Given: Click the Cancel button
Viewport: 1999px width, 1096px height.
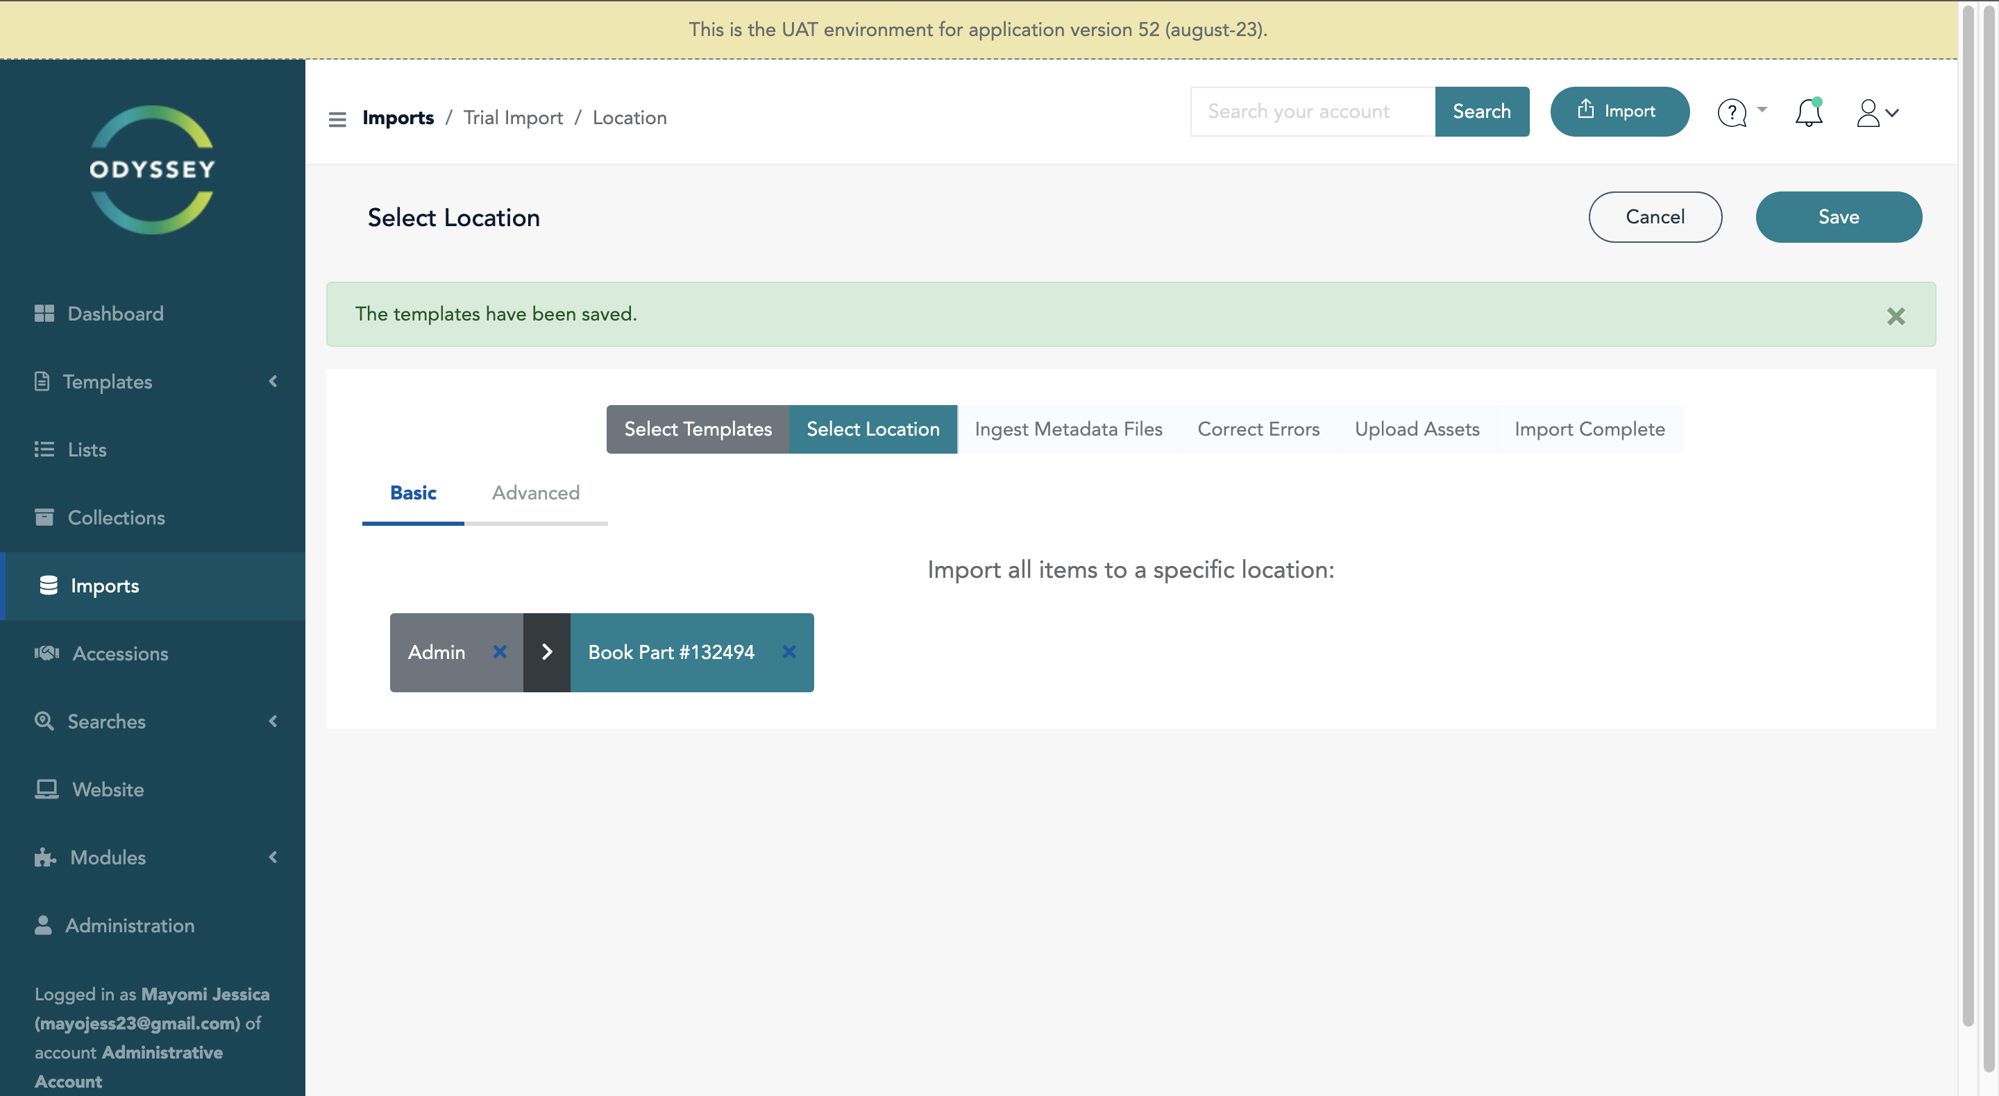Looking at the screenshot, I should point(1655,217).
